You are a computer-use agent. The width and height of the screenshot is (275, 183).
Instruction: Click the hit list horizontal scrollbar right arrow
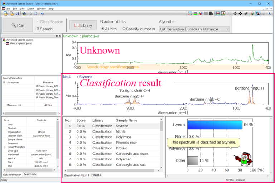point(158,170)
